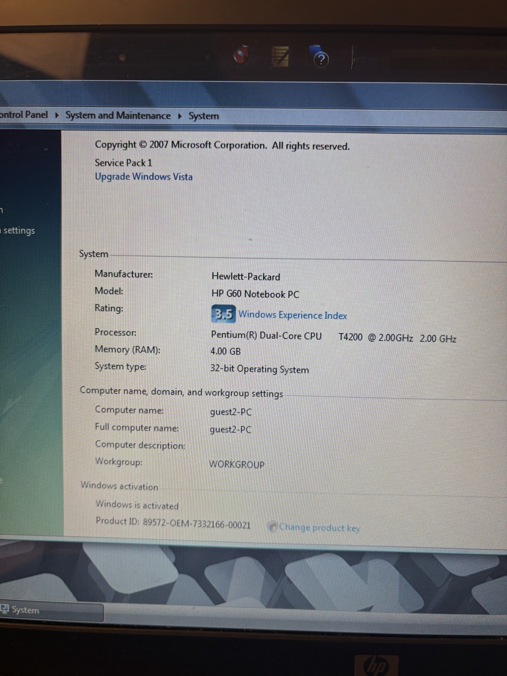
Task: Select 'Windows is activated' text
Action: pyautogui.click(x=137, y=505)
